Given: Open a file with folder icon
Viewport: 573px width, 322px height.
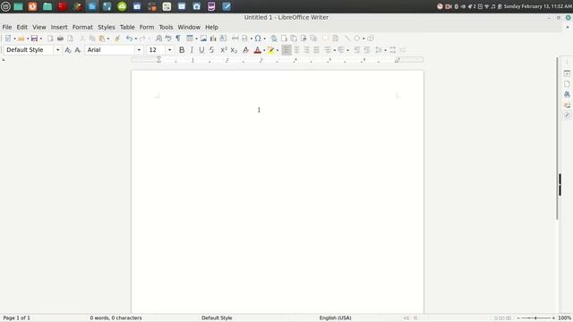Looking at the screenshot, I should 21,38.
